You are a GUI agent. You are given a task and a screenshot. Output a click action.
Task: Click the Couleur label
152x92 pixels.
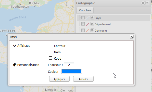tap(54, 72)
